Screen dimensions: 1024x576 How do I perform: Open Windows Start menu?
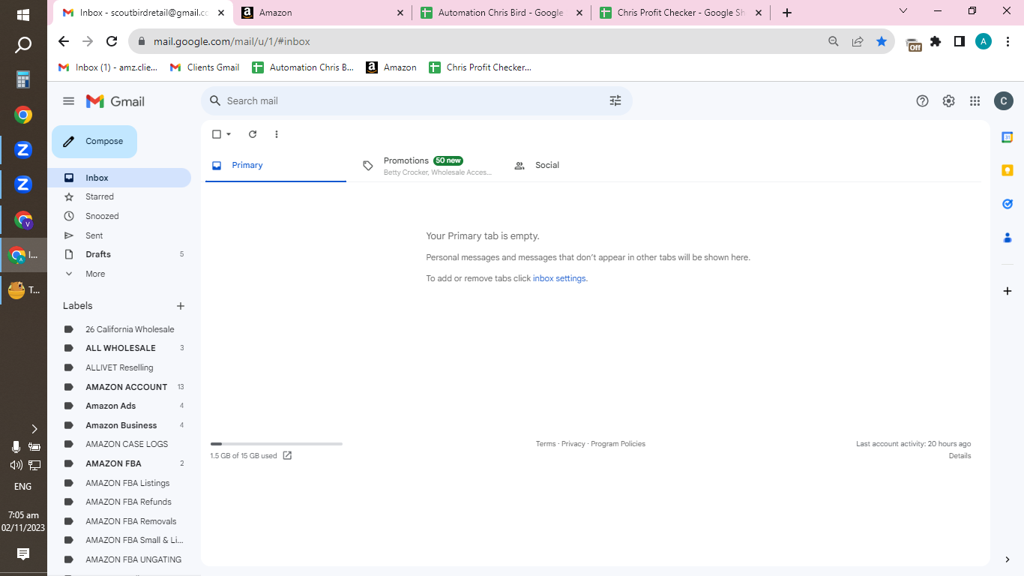[23, 14]
